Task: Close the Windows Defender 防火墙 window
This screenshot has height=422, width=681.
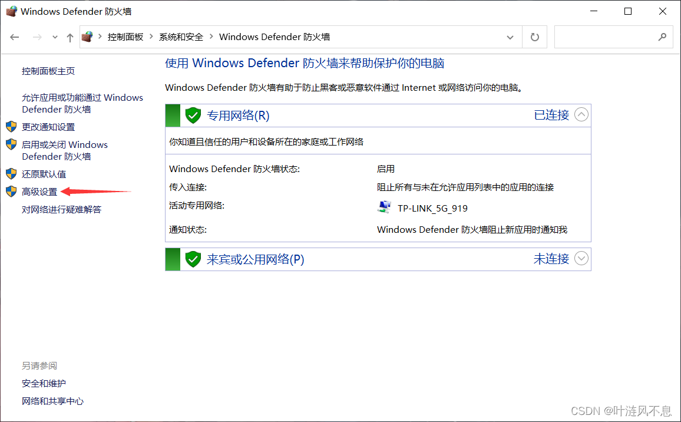Action: tap(662, 11)
